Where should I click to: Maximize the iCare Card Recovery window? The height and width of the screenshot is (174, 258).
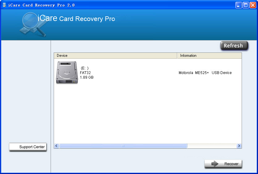pyautogui.click(x=246, y=5)
